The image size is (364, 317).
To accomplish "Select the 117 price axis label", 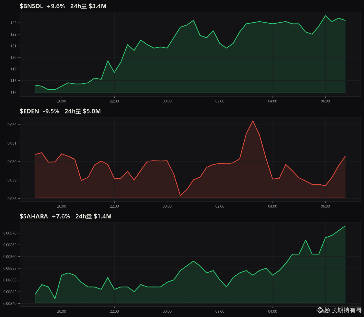I will pos(13,92).
